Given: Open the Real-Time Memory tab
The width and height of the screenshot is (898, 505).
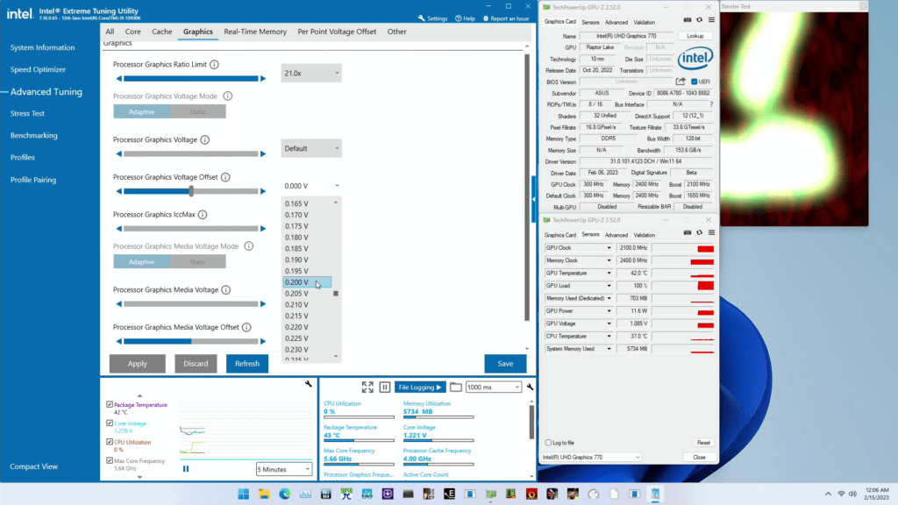Looking at the screenshot, I should pos(255,32).
